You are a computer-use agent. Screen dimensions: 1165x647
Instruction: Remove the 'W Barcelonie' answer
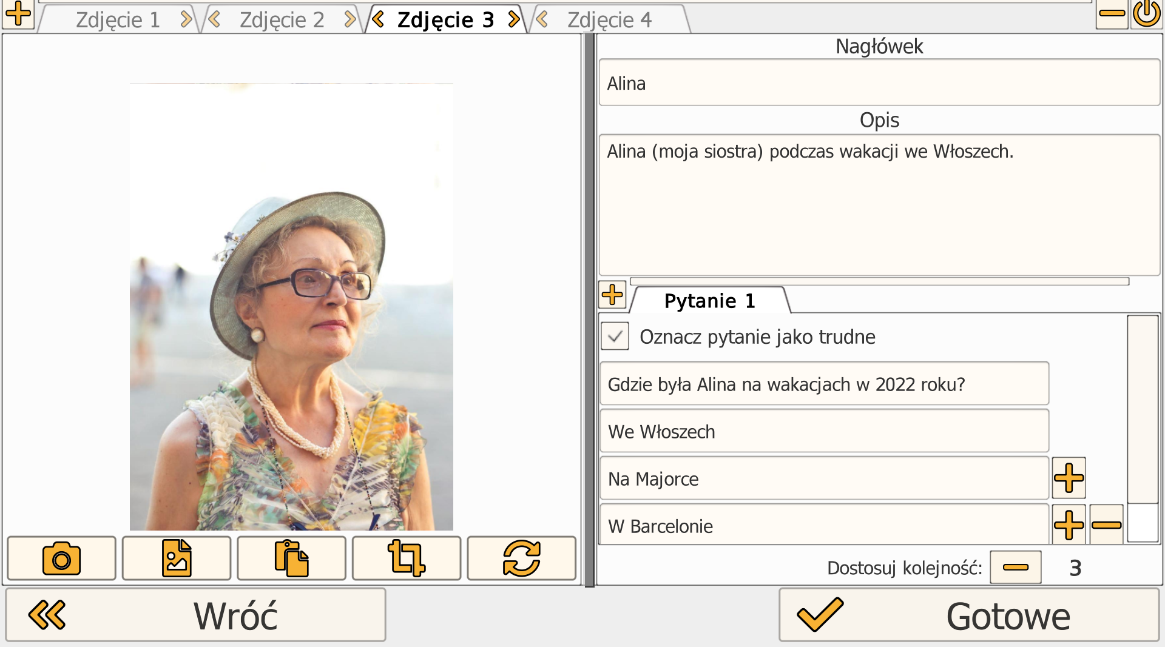pyautogui.click(x=1107, y=525)
